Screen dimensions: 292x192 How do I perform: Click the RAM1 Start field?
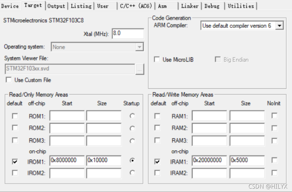tap(209, 116)
